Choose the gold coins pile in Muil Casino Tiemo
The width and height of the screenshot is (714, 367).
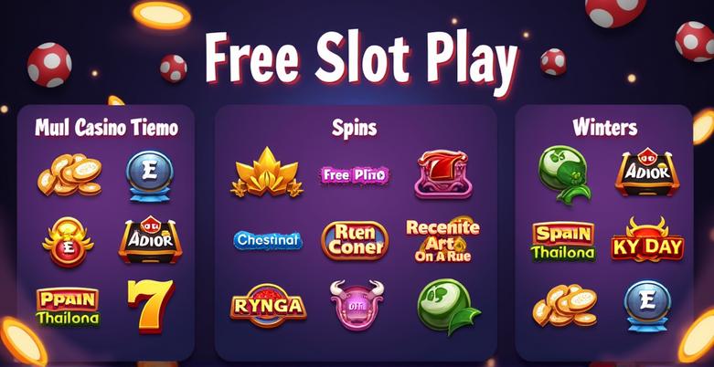(70, 175)
